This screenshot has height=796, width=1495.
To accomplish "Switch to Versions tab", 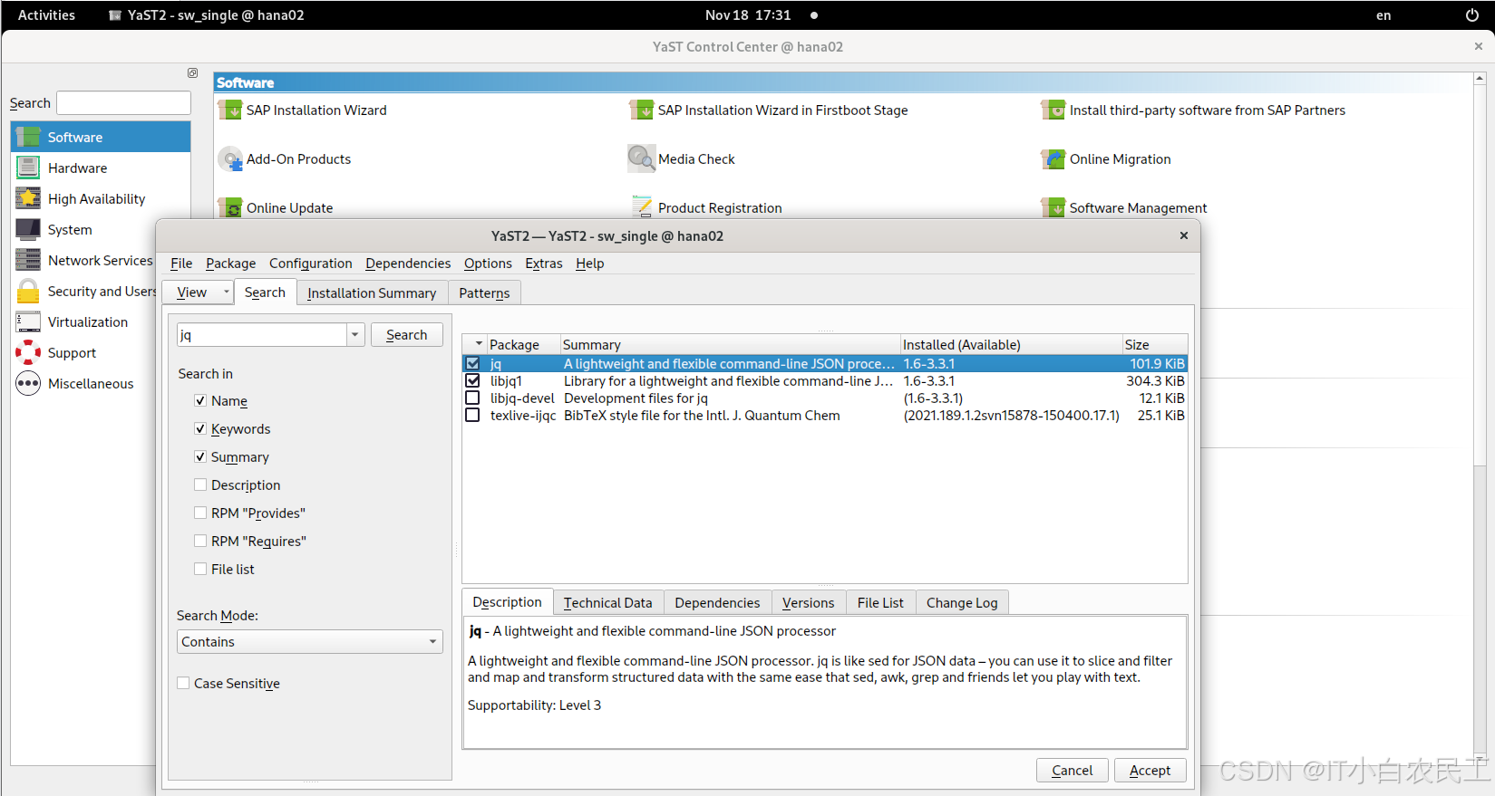I will 808,602.
